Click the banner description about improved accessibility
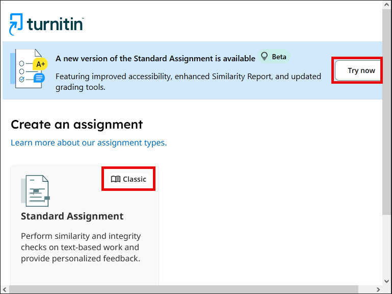Screen dimensions: 392x294 (188, 82)
